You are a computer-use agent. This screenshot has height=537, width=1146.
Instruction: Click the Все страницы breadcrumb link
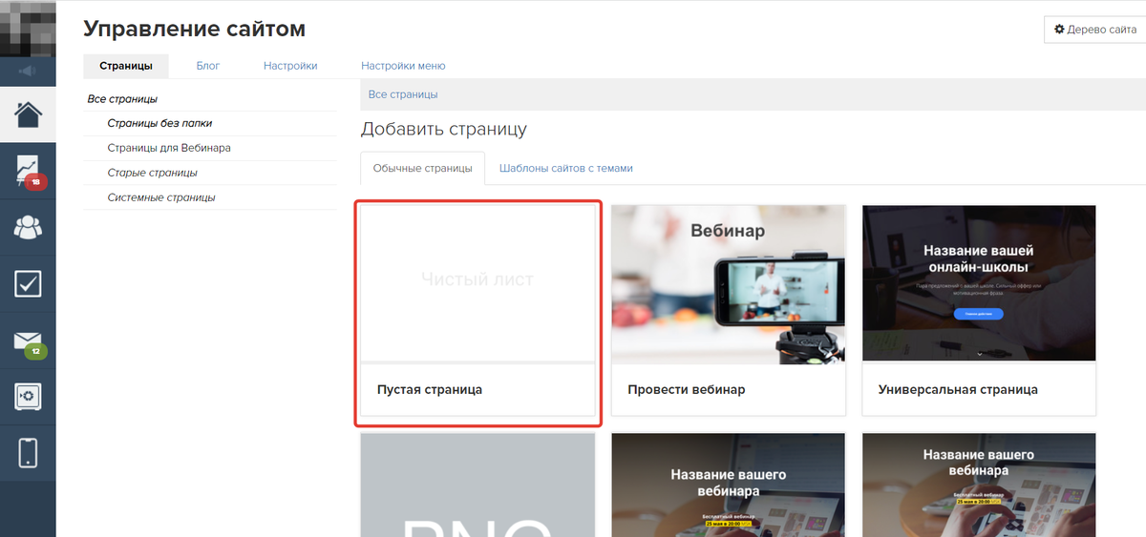click(403, 94)
